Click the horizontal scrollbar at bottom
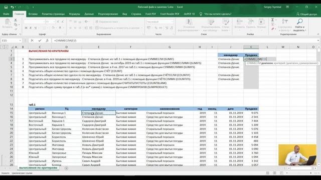Screen dimensions: 321x180 tap(301, 168)
